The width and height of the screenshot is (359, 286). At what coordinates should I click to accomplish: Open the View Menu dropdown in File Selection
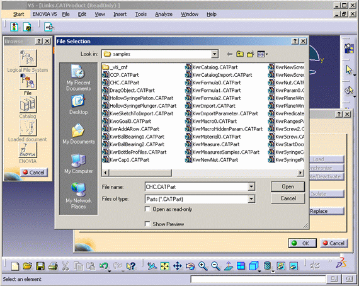click(x=263, y=54)
